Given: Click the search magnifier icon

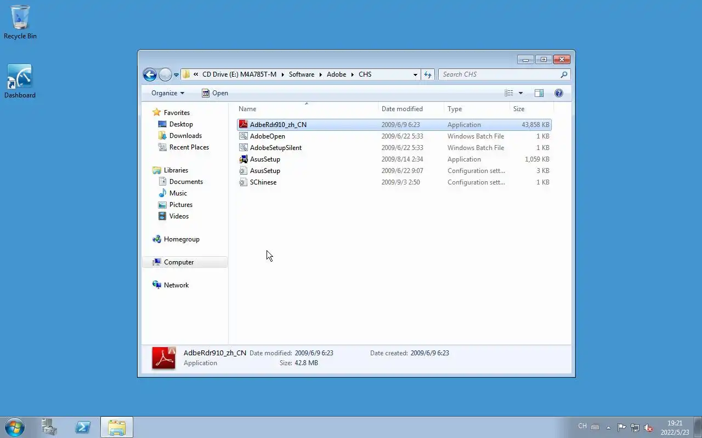Looking at the screenshot, I should (x=564, y=74).
